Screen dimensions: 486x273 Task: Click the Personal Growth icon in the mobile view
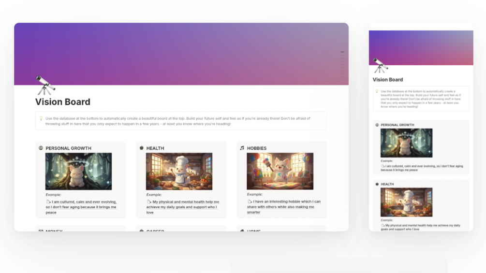click(x=377, y=125)
